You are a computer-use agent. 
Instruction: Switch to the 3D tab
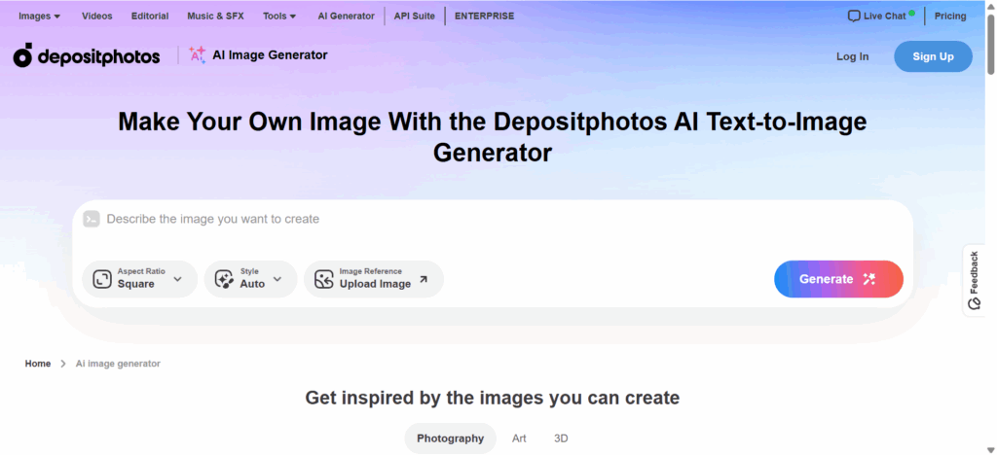point(561,438)
